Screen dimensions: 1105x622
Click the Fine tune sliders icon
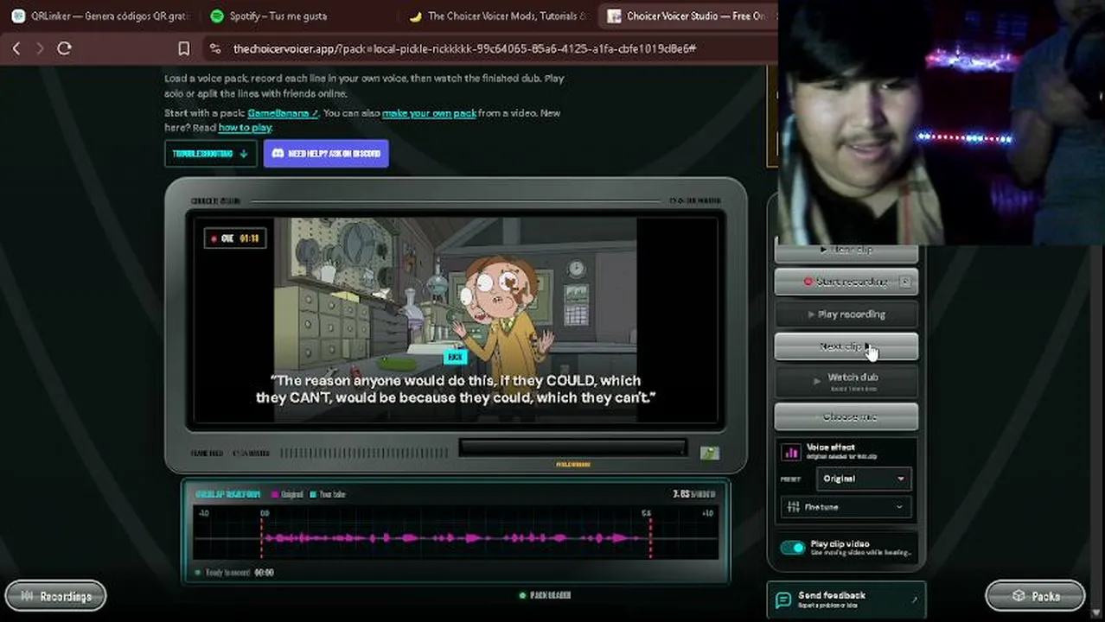tap(792, 507)
